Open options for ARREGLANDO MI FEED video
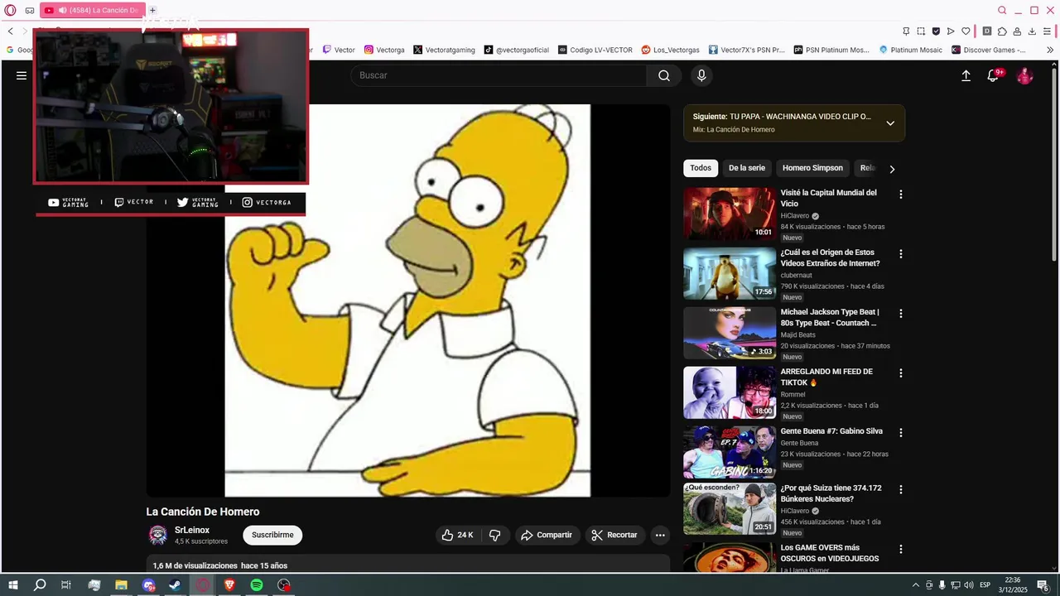Viewport: 1060px width, 596px height. 901,373
